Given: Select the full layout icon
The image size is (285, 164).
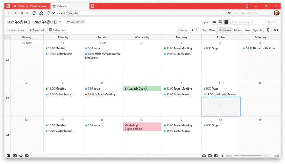Looking at the screenshot, I should [226, 22].
